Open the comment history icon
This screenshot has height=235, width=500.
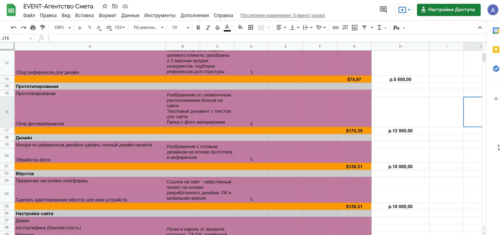[x=383, y=10]
